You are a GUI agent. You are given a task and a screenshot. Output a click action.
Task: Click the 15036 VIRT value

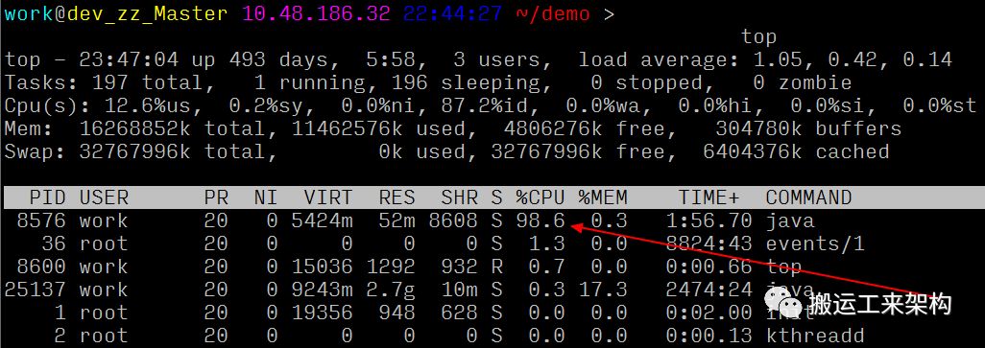point(322,267)
